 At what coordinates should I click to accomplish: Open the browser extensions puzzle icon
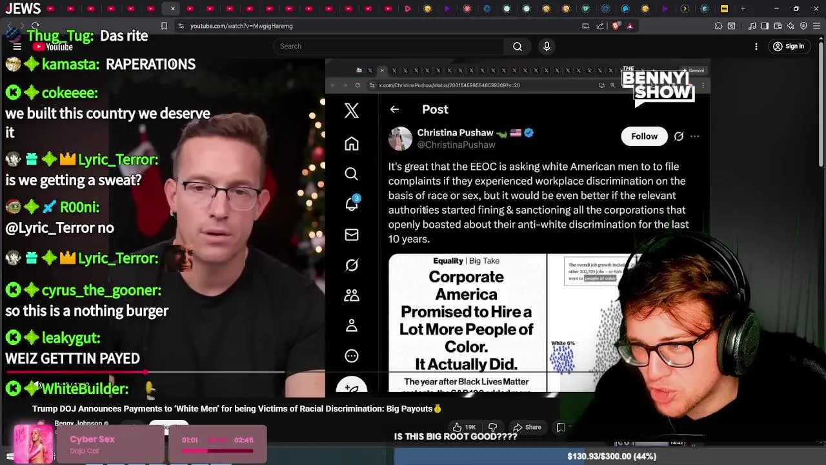pyautogui.click(x=718, y=26)
